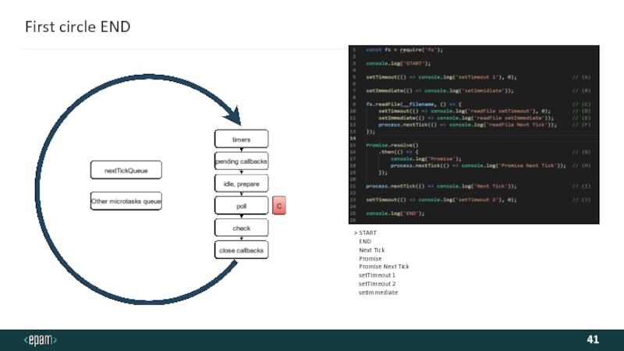Select the nextTickQueue box
The image size is (624, 351).
tap(126, 169)
